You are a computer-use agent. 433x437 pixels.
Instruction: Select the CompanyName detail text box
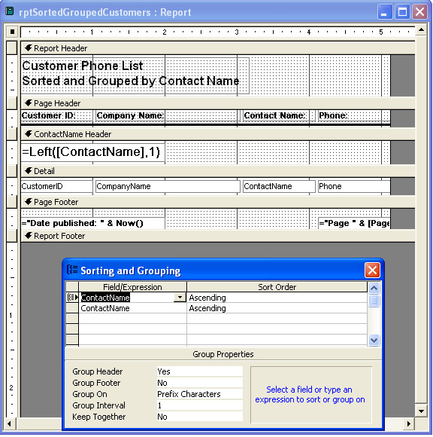(168, 186)
